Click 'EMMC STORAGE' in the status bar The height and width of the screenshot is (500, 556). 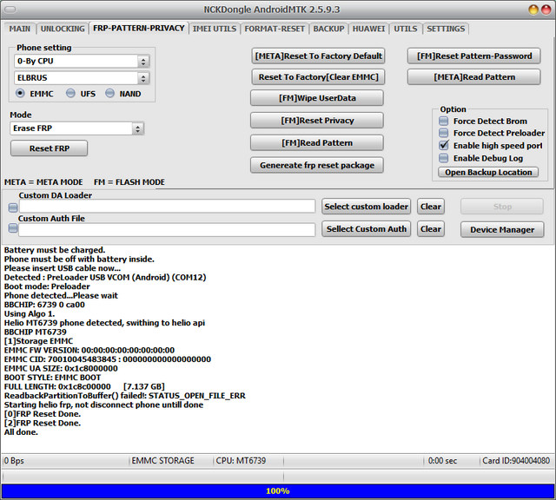[162, 460]
